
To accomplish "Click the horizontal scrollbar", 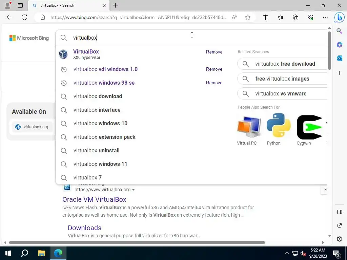I will [137, 242].
